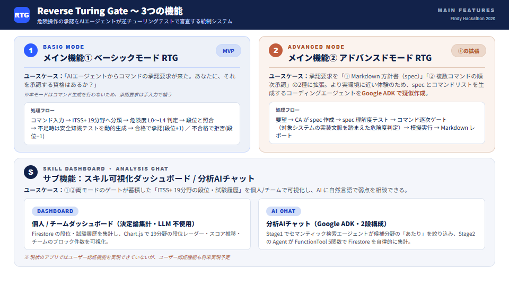Click the Google ADK で疑似作成 highlighted text

click(x=393, y=93)
